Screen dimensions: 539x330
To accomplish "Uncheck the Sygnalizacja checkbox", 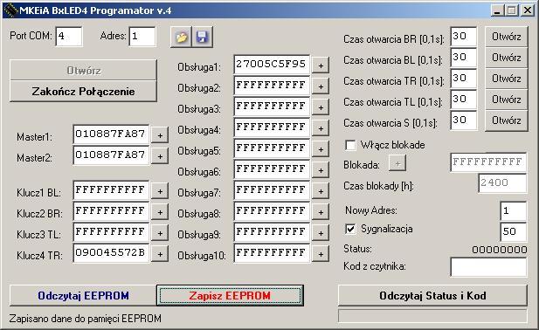I will [350, 229].
